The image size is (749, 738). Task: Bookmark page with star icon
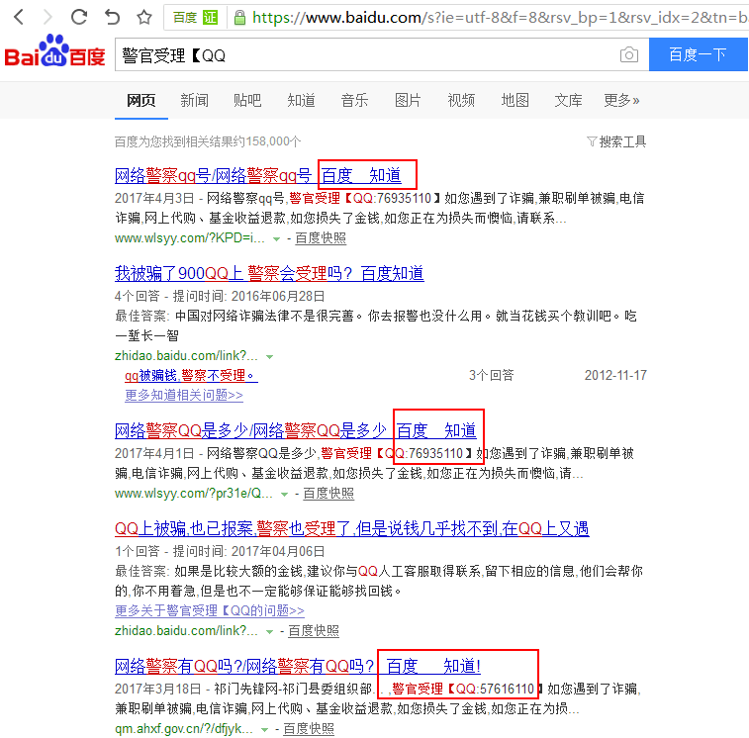click(x=144, y=17)
